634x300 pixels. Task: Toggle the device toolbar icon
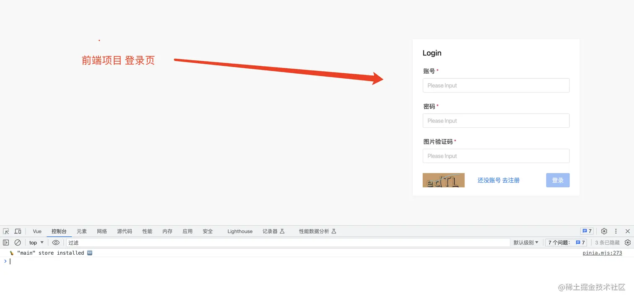(18, 231)
